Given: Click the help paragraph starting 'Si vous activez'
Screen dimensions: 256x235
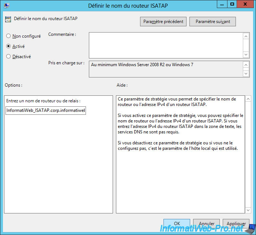Looking at the screenshot, I should coord(181,124).
